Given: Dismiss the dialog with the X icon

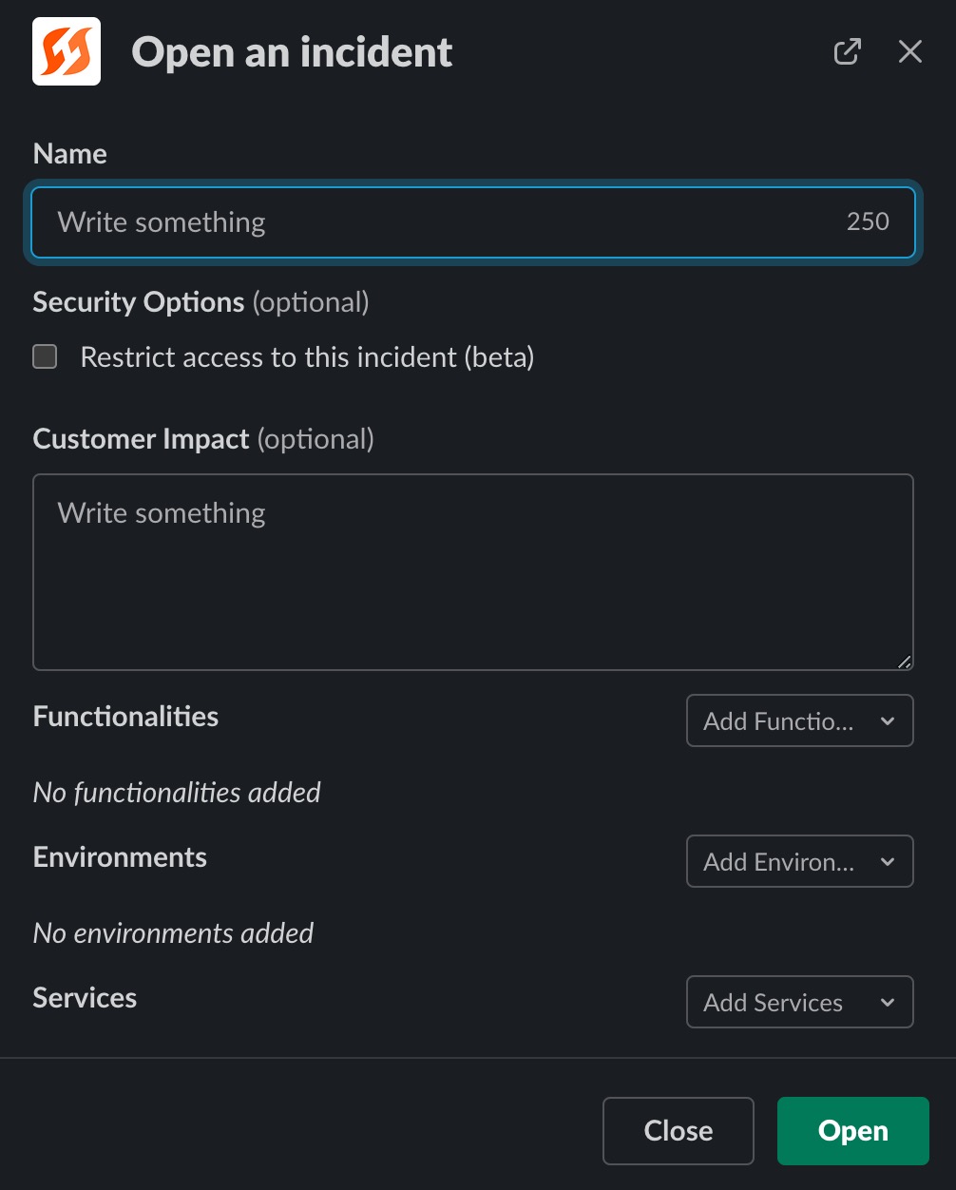Looking at the screenshot, I should (909, 52).
